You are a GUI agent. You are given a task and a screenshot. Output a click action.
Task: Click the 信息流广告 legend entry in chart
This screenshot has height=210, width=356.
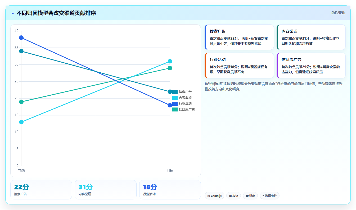[183, 109]
